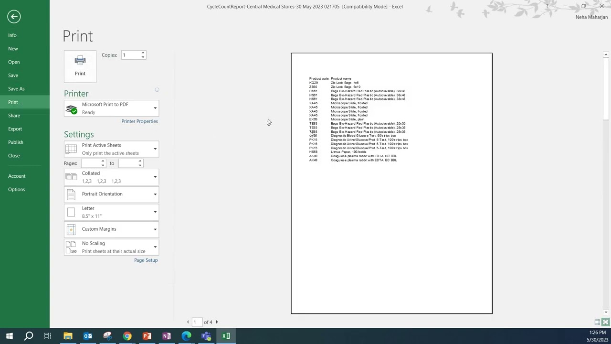Viewport: 611px width, 344px height.
Task: Toggle Zoom to Page icon
Action: coord(605,322)
